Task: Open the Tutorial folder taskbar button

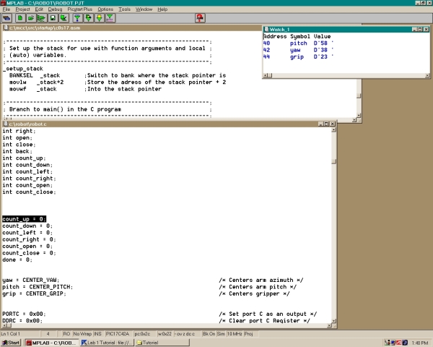Action: pyautogui.click(x=162, y=343)
